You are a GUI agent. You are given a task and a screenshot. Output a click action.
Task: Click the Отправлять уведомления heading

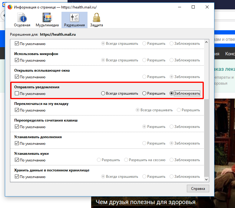click(x=37, y=87)
